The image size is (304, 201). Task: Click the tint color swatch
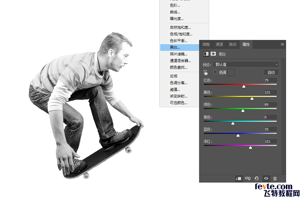click(x=231, y=72)
